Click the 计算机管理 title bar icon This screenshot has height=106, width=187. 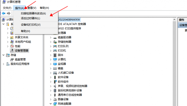tap(4, 2)
